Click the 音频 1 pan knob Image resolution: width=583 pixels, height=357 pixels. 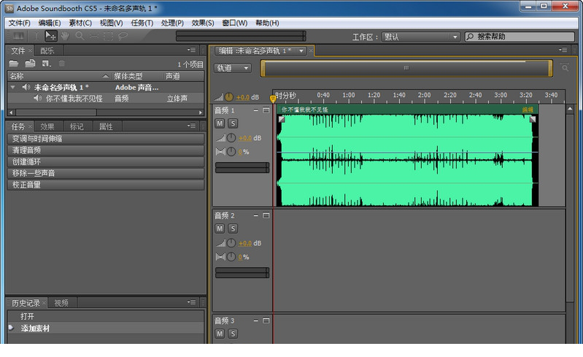(231, 152)
